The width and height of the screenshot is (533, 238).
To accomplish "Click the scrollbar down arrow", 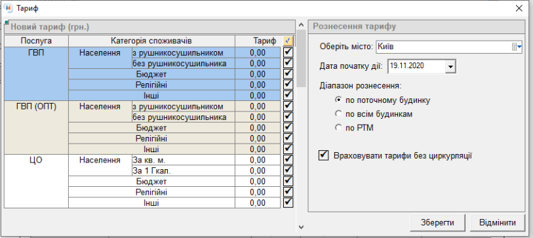I will 301,226.
